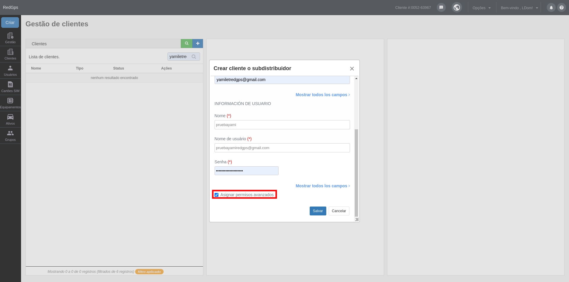Open the help question-mark icon
Screen dimensions: 569x282
[x=561, y=8]
